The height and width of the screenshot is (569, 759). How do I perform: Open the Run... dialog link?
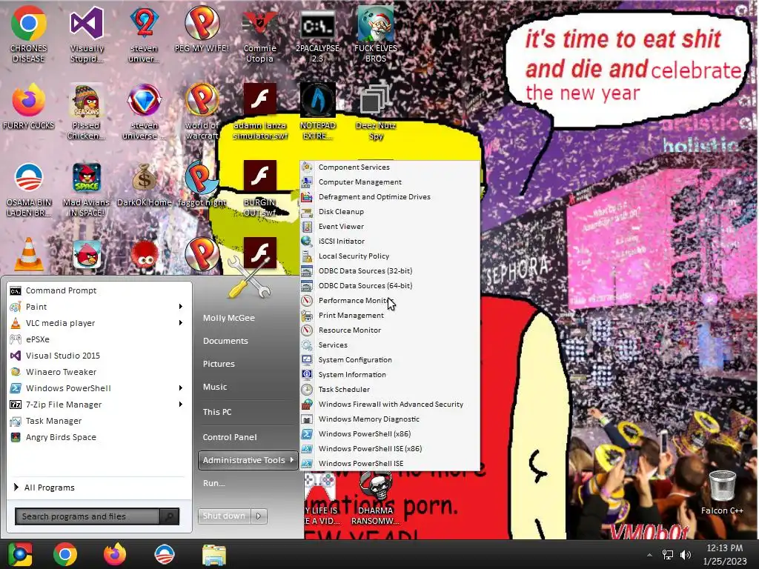(x=214, y=483)
